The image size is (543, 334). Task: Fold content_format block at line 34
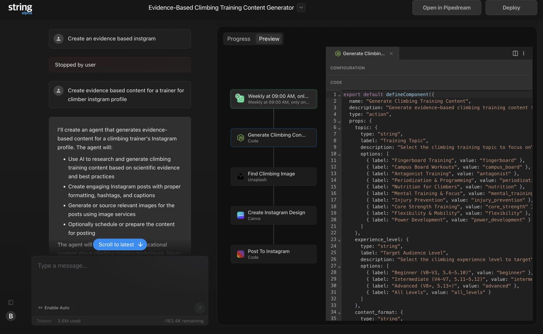coord(339,312)
